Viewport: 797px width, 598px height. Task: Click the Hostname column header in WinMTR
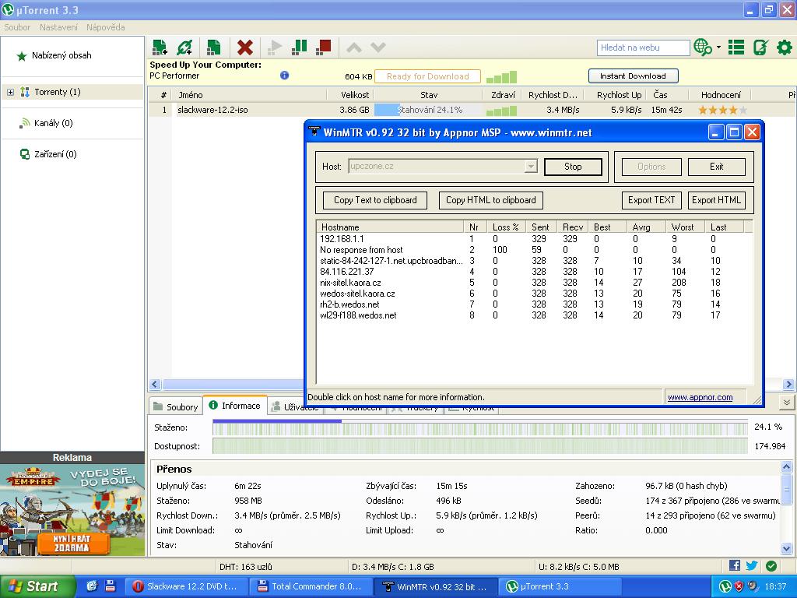point(391,227)
